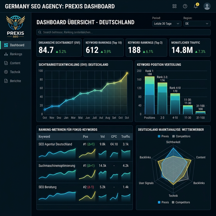Toggle the bottom Prexis legend swatch

(159, 202)
